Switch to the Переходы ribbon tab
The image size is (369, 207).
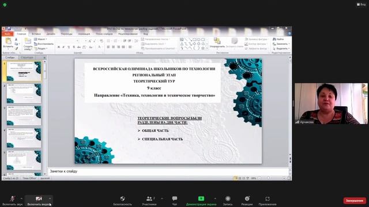pyautogui.click(x=67, y=34)
